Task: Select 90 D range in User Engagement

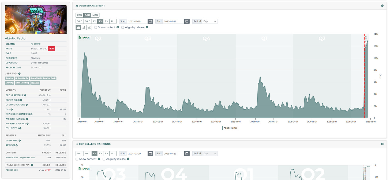Action: [x=87, y=21]
